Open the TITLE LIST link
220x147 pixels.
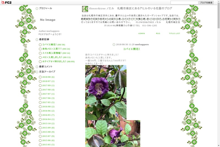[x=174, y=33]
